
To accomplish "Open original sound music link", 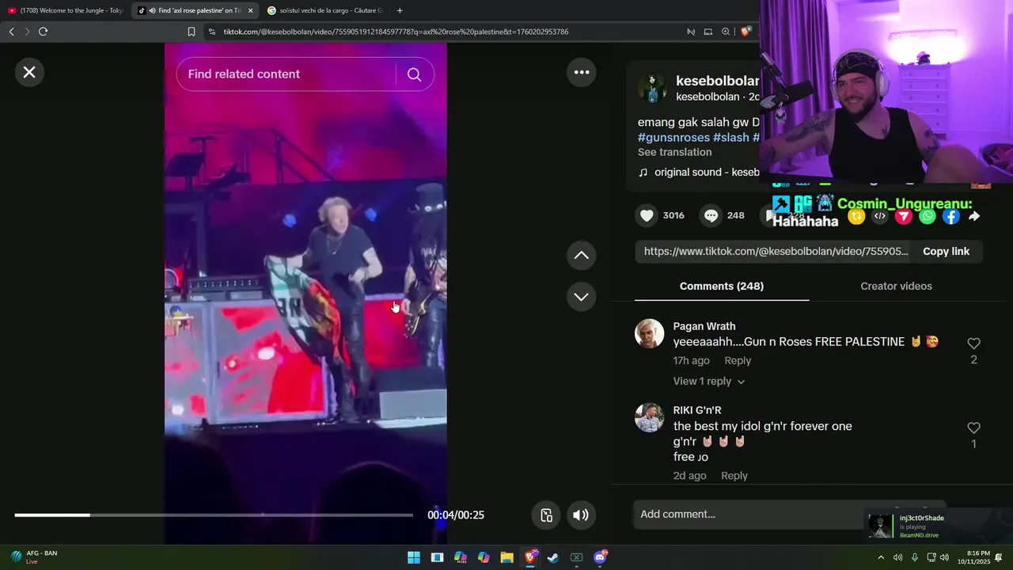I will [699, 173].
